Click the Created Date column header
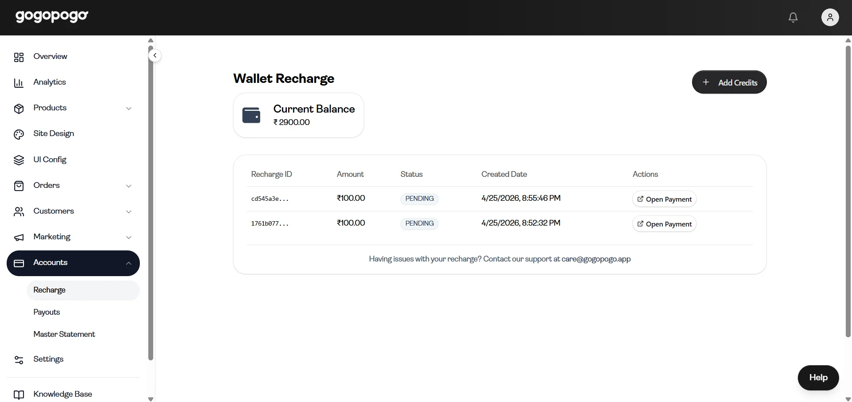This screenshot has height=402, width=852. [x=504, y=174]
